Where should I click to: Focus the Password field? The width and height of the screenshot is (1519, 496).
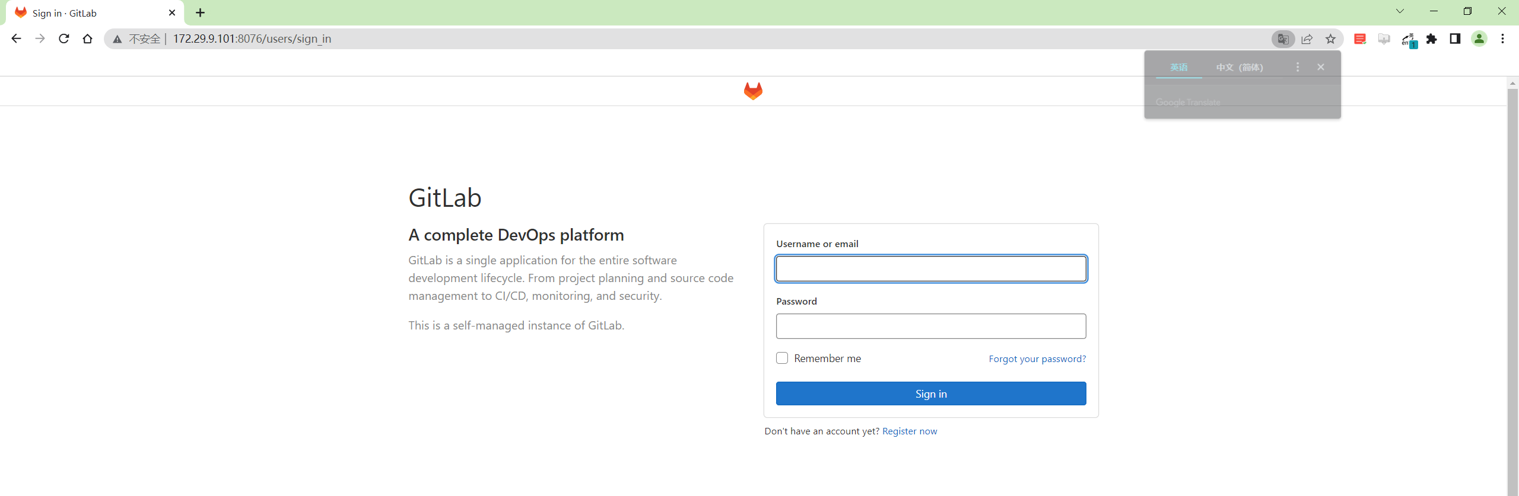pos(931,327)
